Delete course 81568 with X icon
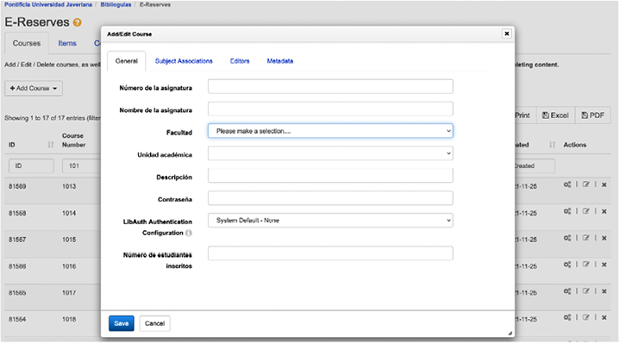The image size is (620, 344). click(604, 211)
